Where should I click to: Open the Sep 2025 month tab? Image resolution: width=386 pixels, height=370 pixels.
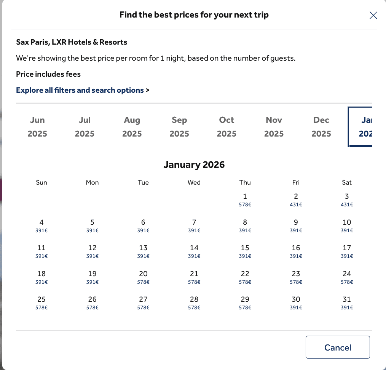pyautogui.click(x=179, y=127)
